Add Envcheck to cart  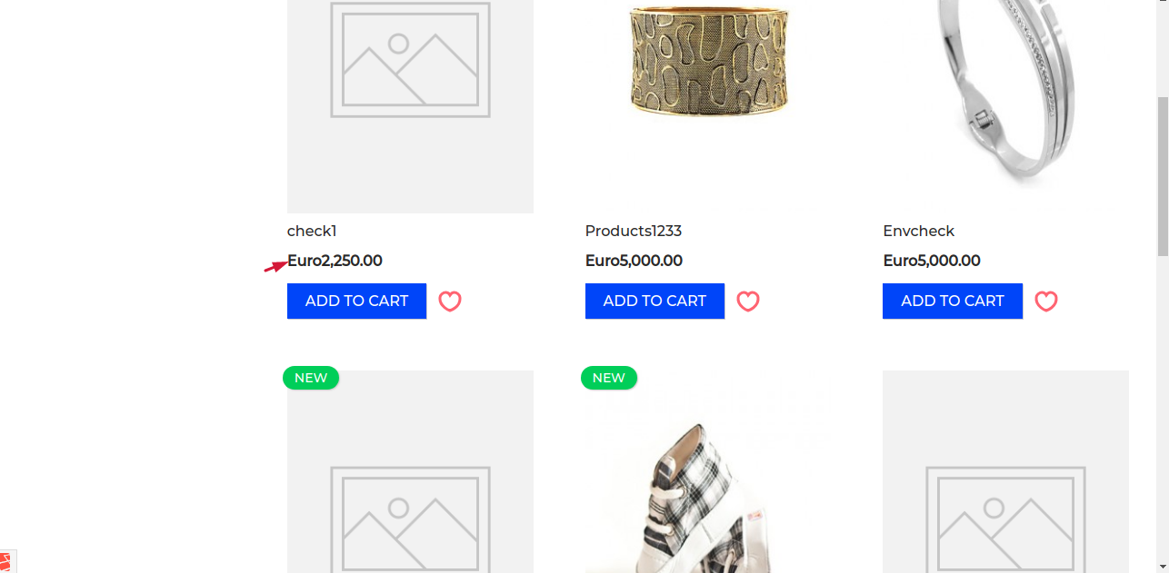pyautogui.click(x=953, y=301)
